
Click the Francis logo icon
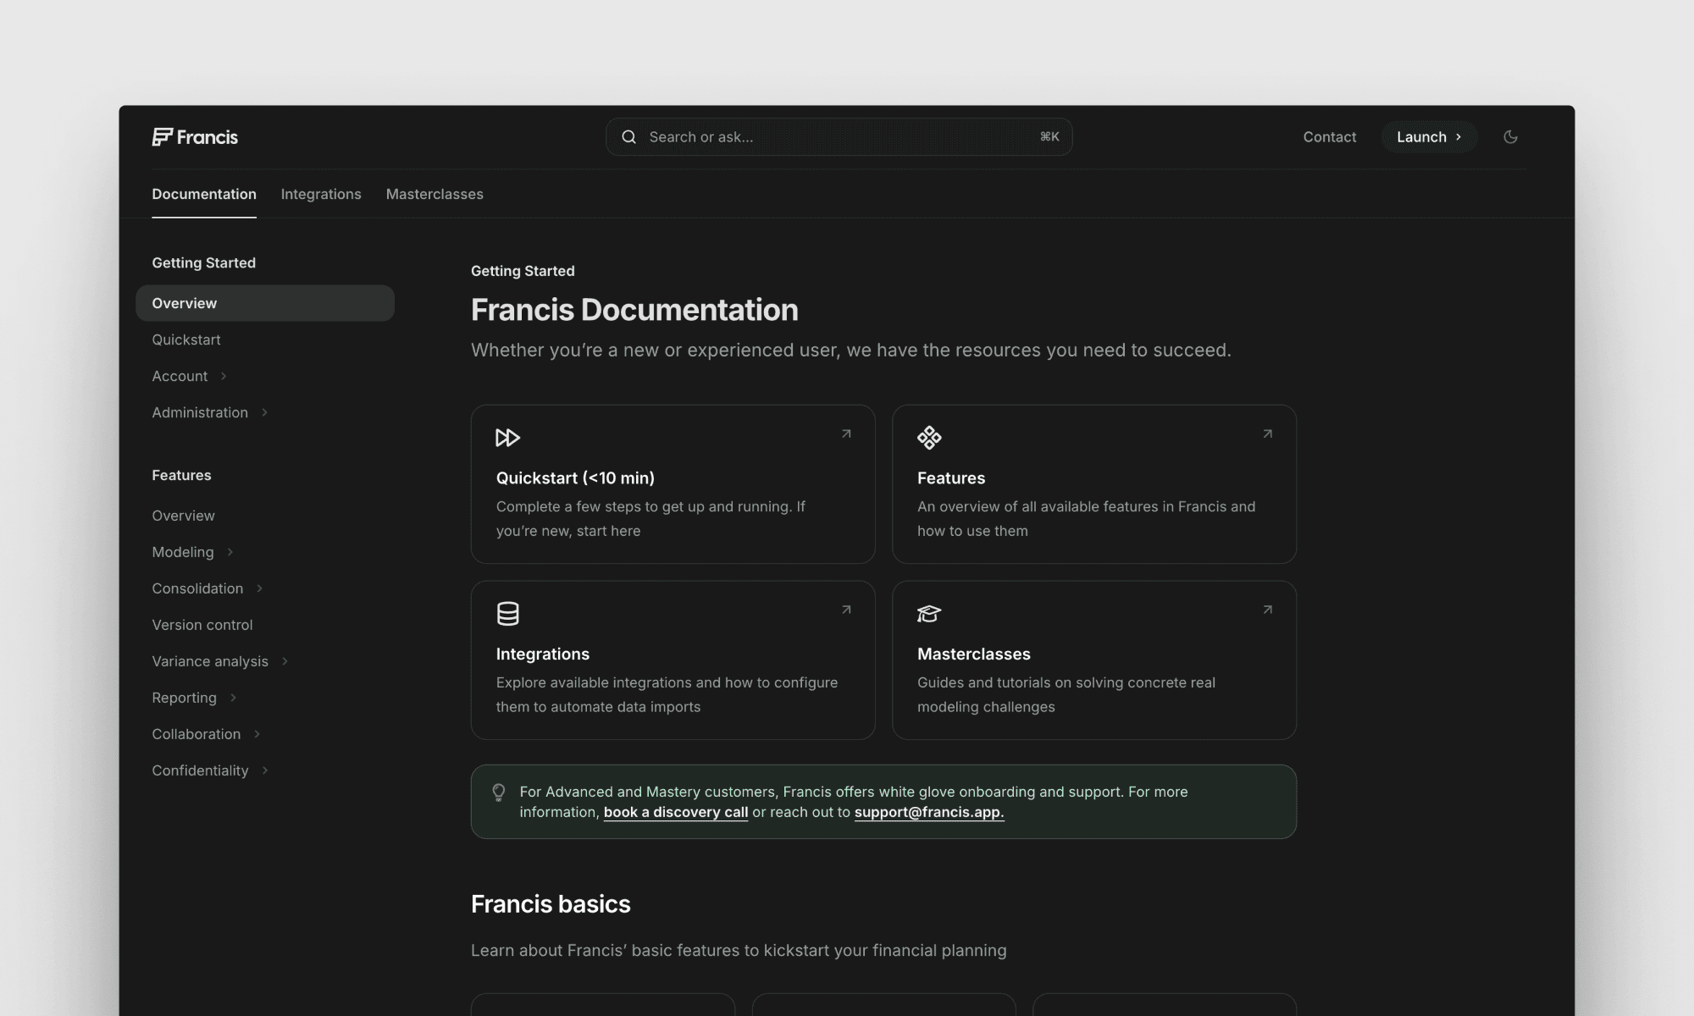click(162, 137)
